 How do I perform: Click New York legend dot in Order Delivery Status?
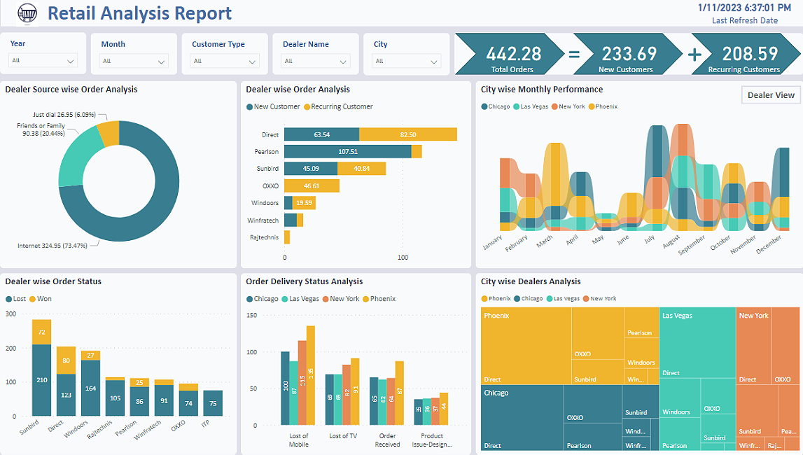(325, 299)
